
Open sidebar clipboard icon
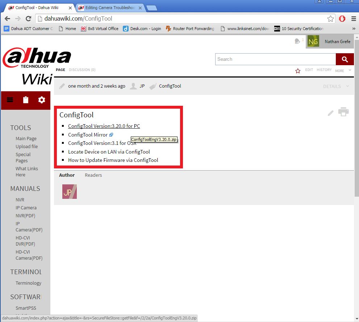26,100
